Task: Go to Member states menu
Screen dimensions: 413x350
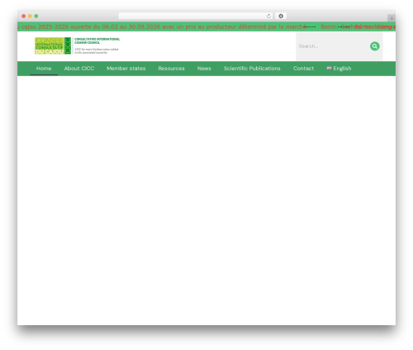Action: 126,69
